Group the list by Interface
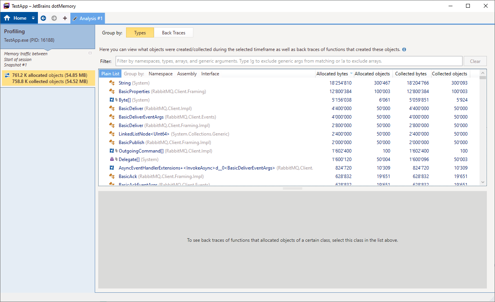The height and width of the screenshot is (302, 495). pyautogui.click(x=210, y=74)
